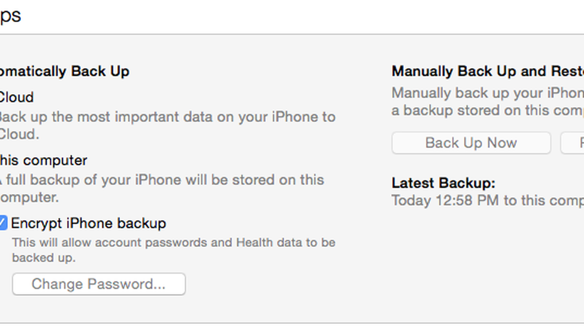Click the section title at top left

pyautogui.click(x=10, y=16)
